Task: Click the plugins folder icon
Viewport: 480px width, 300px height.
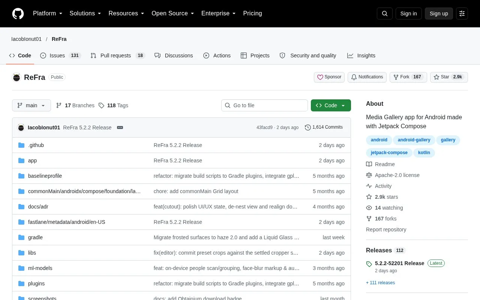Action: click(x=21, y=283)
